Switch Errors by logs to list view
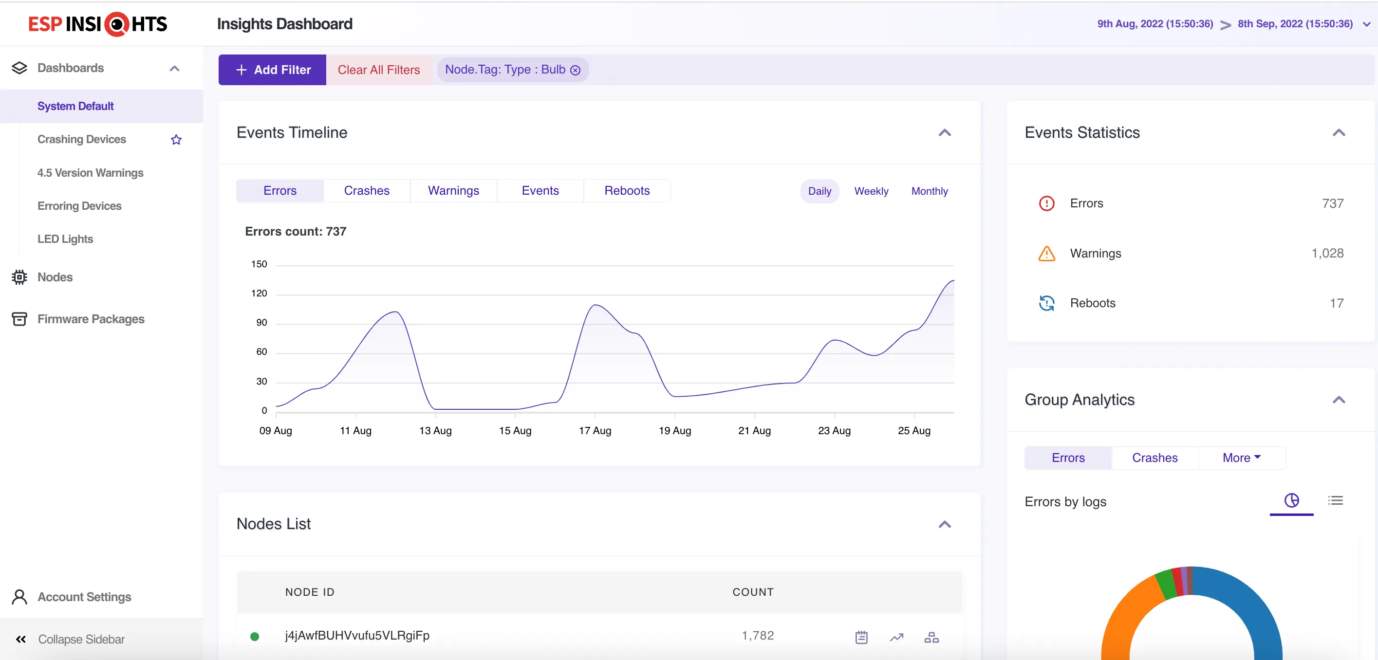 (1335, 500)
